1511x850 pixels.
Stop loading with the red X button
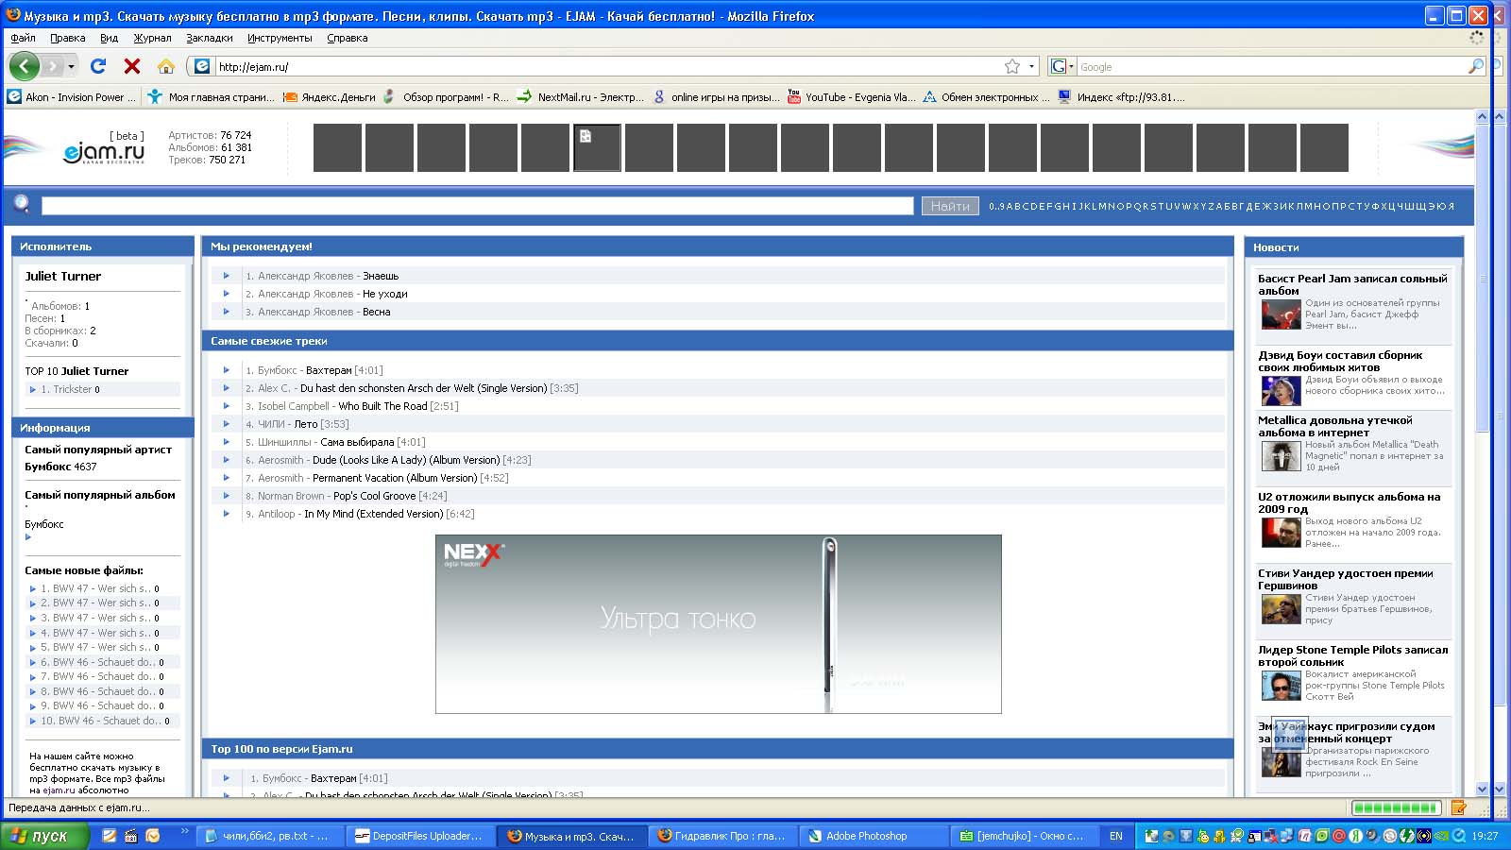(x=132, y=66)
